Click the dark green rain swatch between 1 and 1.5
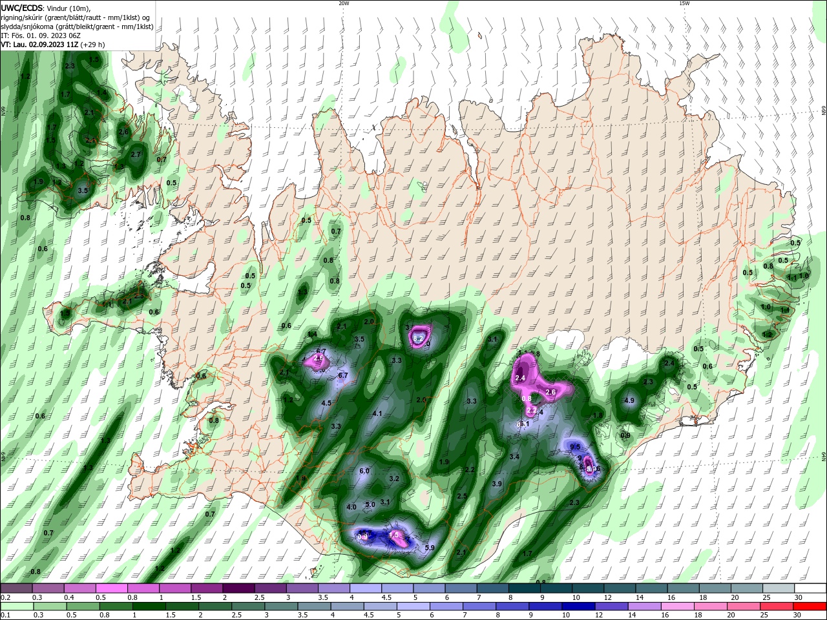This screenshot has width=827, height=620. click(x=149, y=606)
